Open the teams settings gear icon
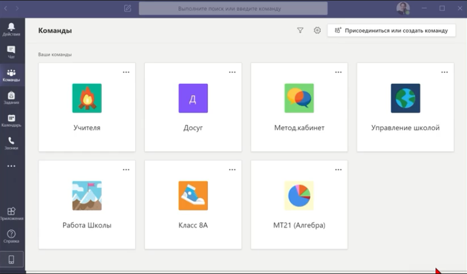467x274 pixels. tap(317, 30)
